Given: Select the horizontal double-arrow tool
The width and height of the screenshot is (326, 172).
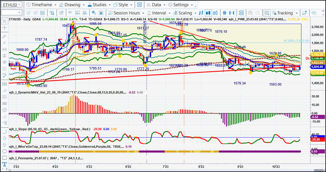Looking at the screenshot, I should 4,49.
